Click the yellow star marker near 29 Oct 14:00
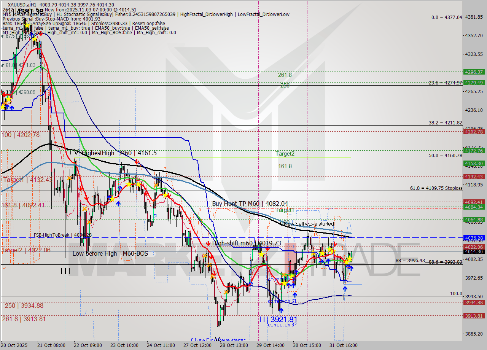Viewport: 487px width, 350px height. point(261,254)
